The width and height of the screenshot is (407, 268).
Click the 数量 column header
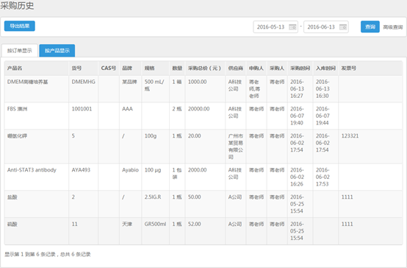pyautogui.click(x=177, y=68)
